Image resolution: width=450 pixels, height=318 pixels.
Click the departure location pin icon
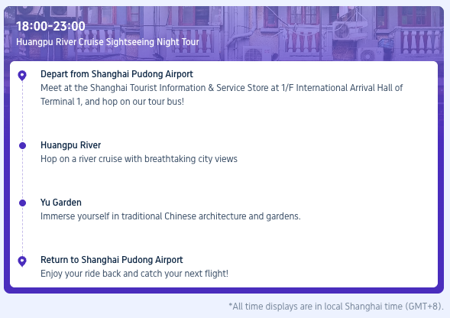22,76
